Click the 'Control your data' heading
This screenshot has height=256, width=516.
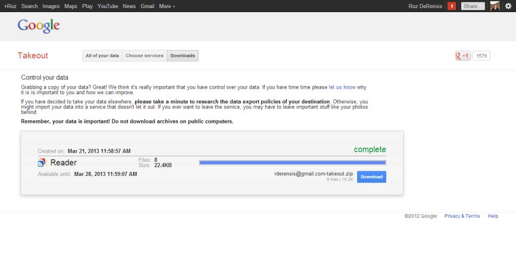pyautogui.click(x=45, y=78)
